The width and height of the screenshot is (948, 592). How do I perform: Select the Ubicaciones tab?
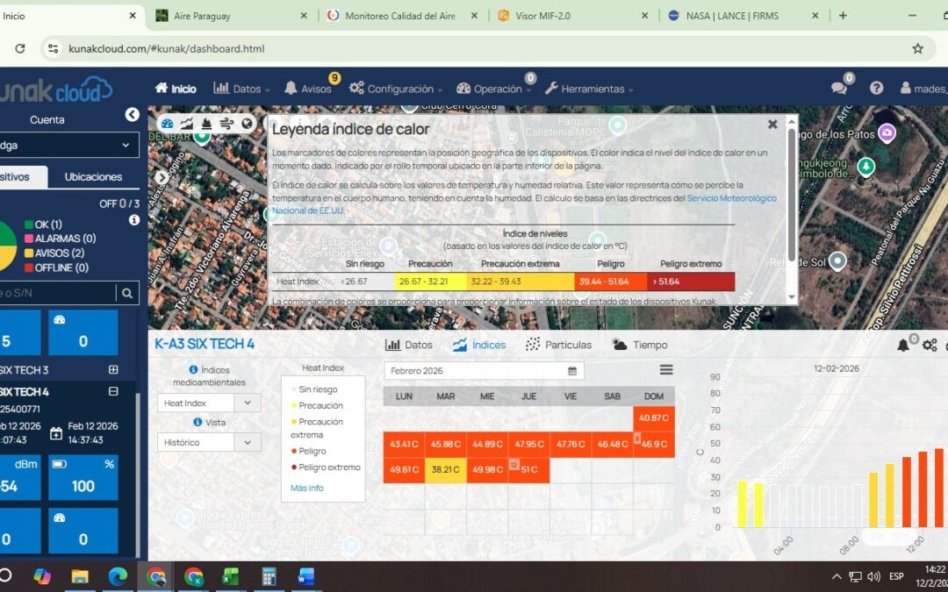pos(93,176)
